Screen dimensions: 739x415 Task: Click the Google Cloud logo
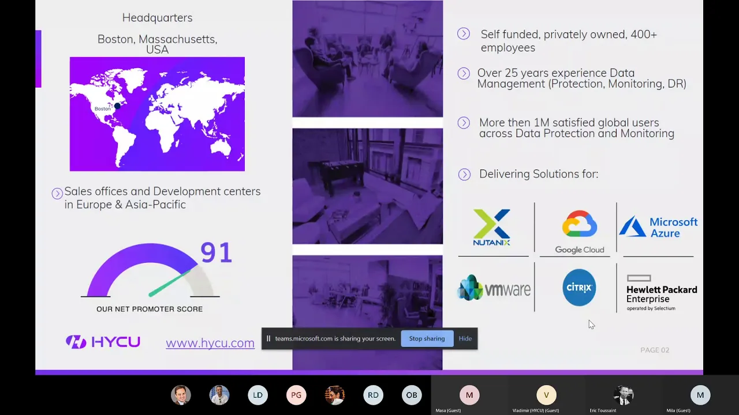580,232
